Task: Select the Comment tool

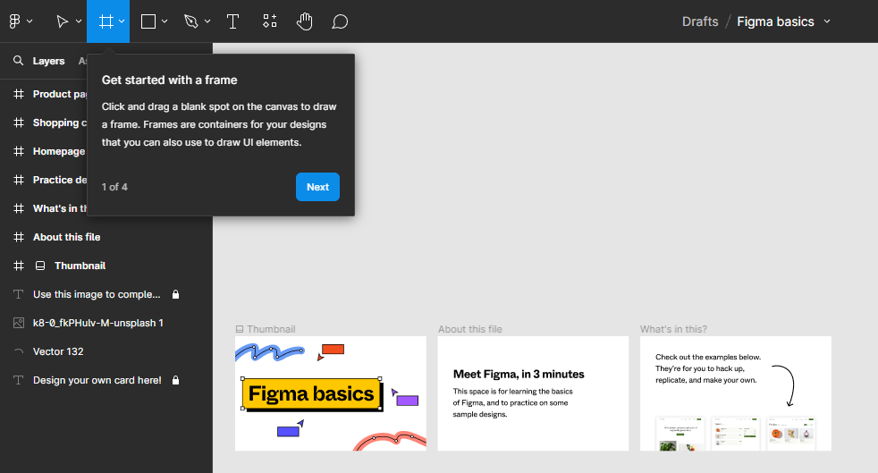Action: [x=340, y=21]
